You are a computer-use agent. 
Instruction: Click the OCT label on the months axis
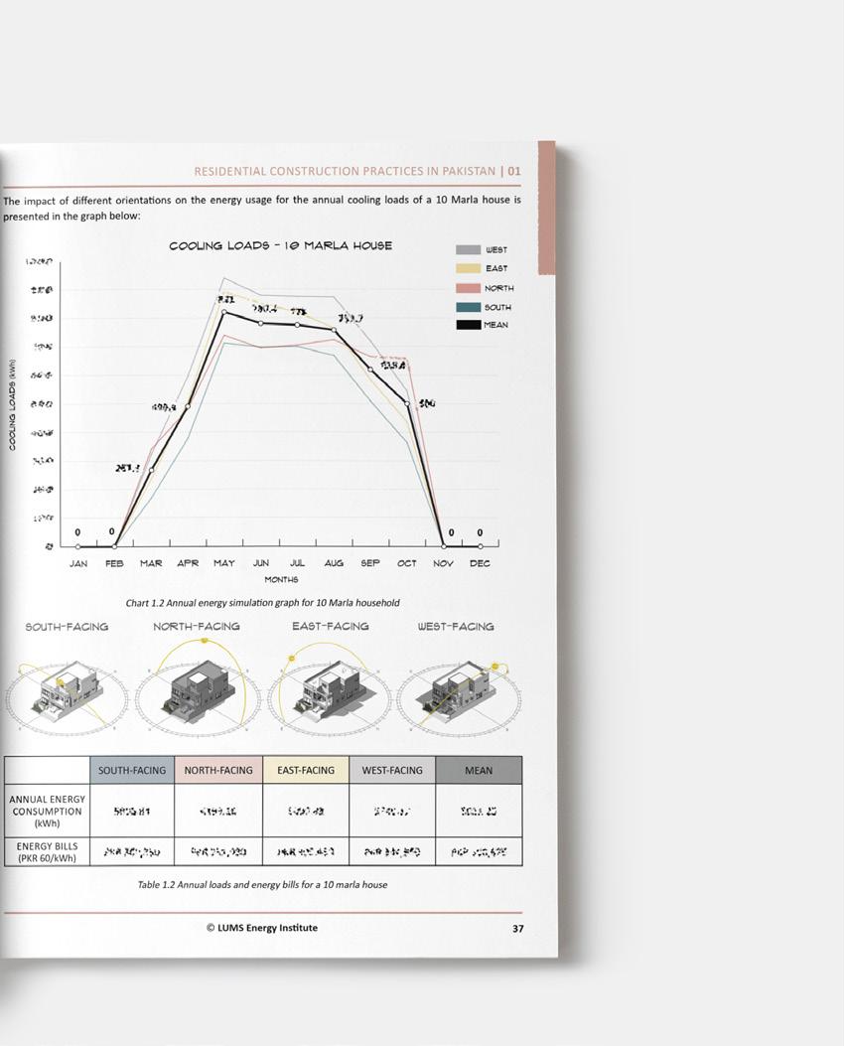pyautogui.click(x=407, y=563)
